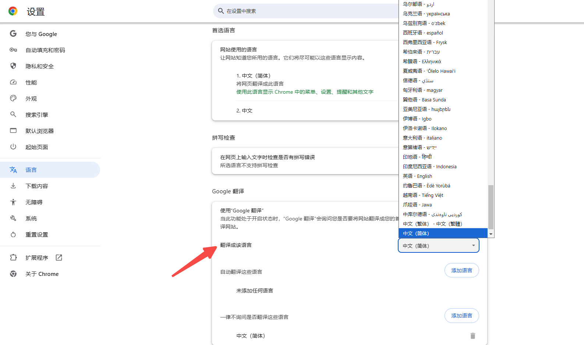Screen dimensions: 584x345
Task: Add language under 一律不询问是否翻译这些语言
Action: [x=461, y=316]
